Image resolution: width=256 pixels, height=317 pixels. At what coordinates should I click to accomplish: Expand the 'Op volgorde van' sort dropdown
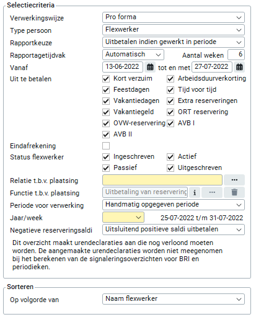(x=174, y=299)
